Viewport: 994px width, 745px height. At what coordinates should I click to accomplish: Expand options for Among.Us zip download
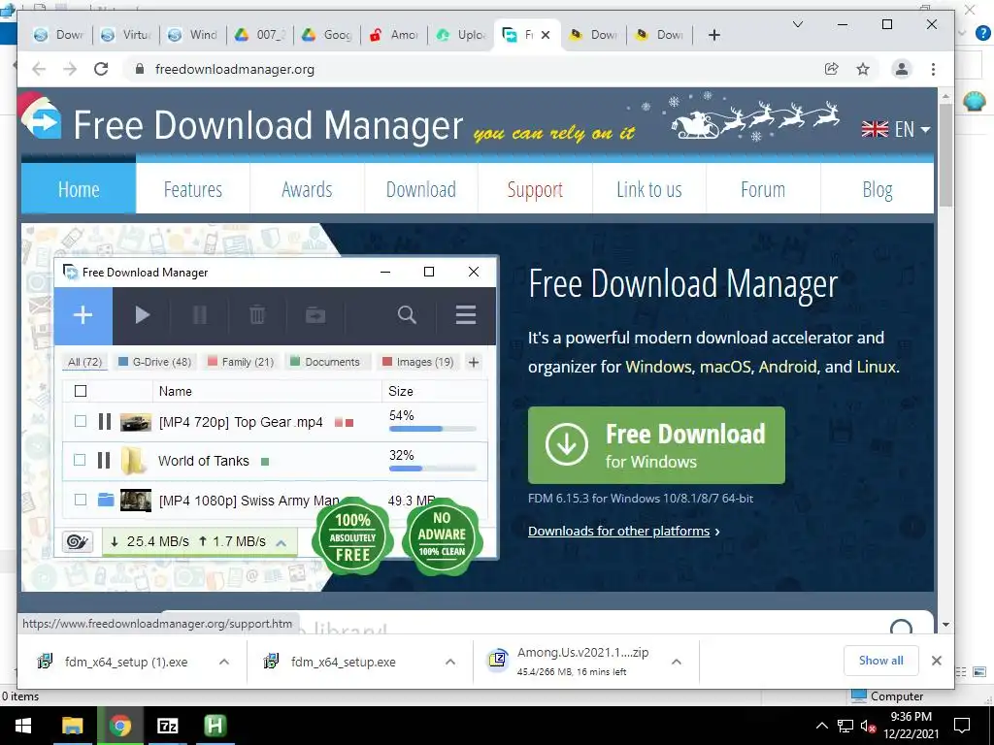[677, 662]
